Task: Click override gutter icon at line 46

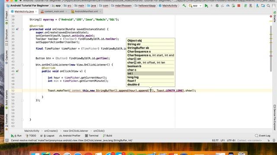Action: tap(17, 71)
